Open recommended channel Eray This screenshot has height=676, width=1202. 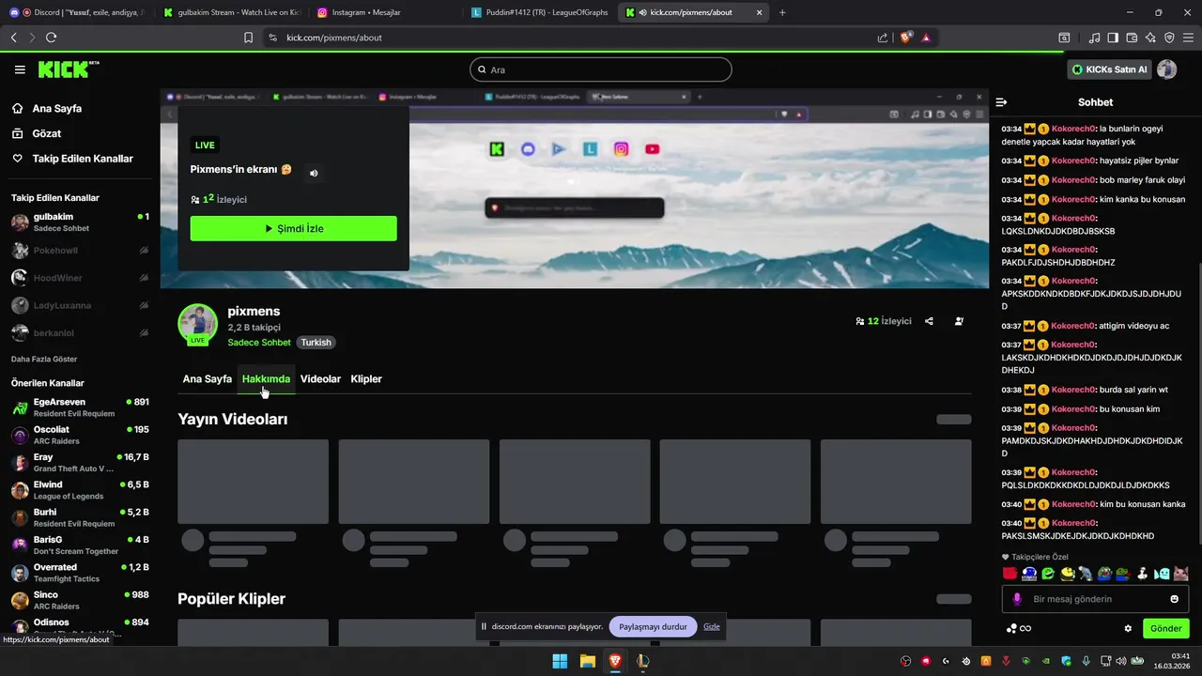click(x=80, y=463)
